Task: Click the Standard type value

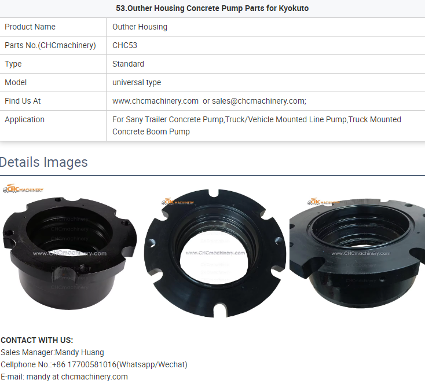Action: click(128, 64)
